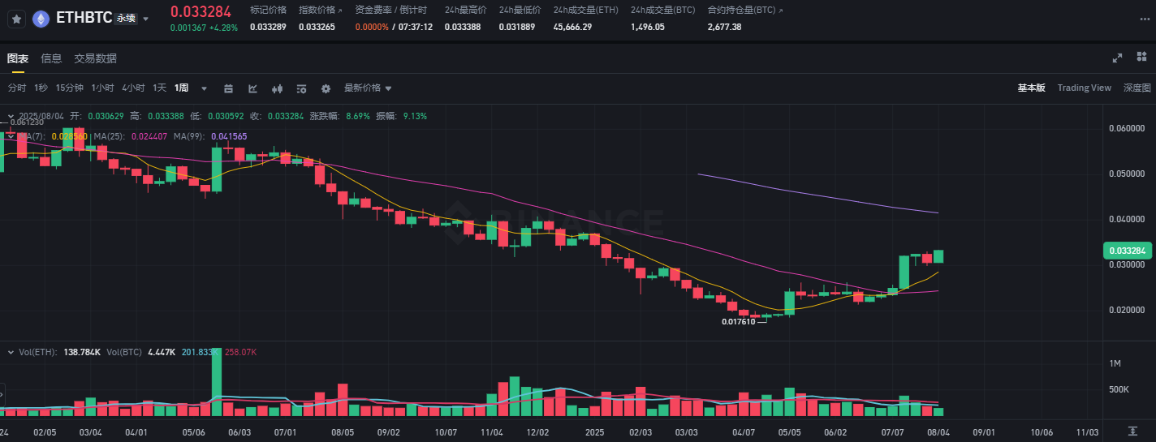Click the three-dot more options icon

(1145, 19)
